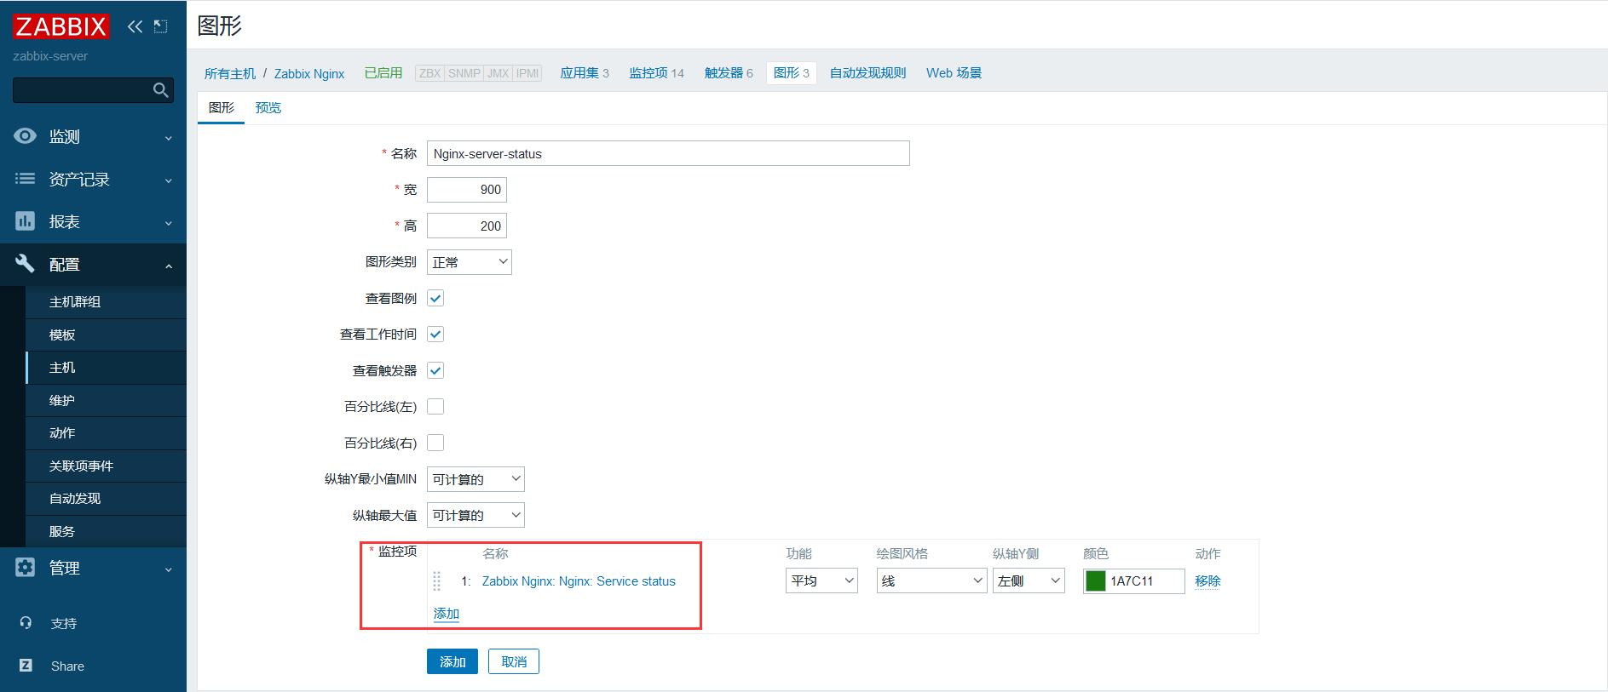Screen dimensions: 1608x692
Task: Click the search magnifier icon
Action: click(x=160, y=90)
